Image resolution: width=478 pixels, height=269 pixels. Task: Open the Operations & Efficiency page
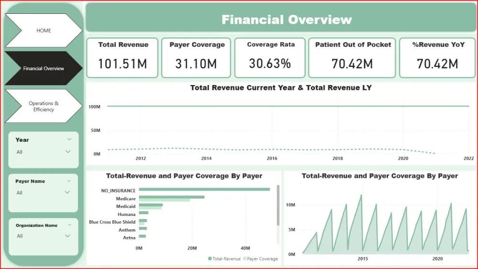pyautogui.click(x=43, y=106)
